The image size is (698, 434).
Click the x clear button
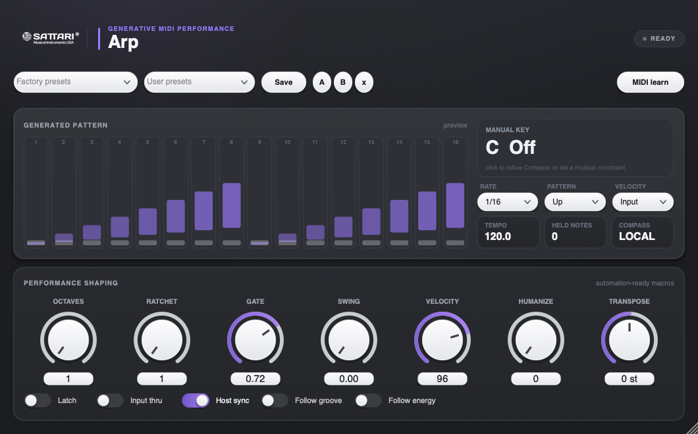click(x=364, y=82)
